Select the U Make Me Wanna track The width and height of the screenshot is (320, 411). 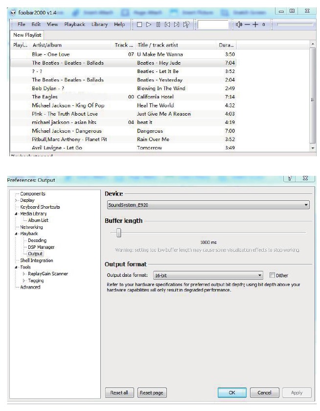click(123, 54)
